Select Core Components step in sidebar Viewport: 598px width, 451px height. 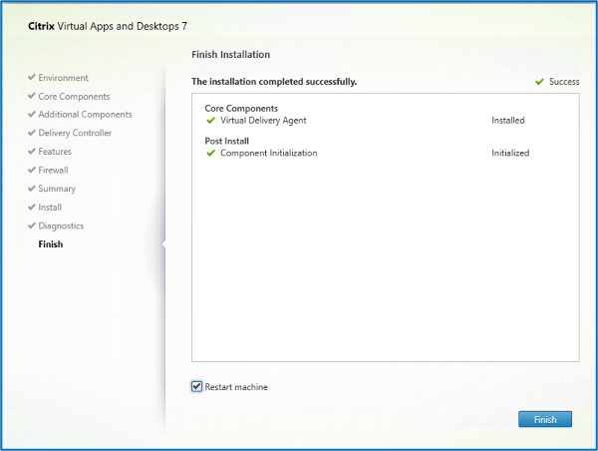74,96
